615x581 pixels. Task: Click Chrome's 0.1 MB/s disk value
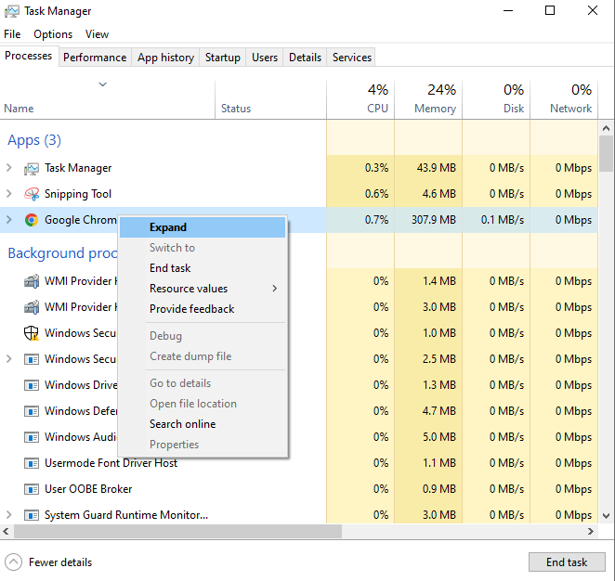pyautogui.click(x=503, y=220)
